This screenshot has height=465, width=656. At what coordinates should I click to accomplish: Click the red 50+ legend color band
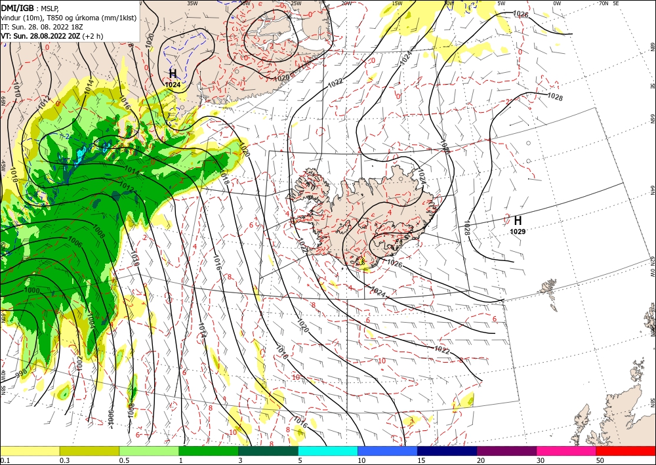(626, 451)
